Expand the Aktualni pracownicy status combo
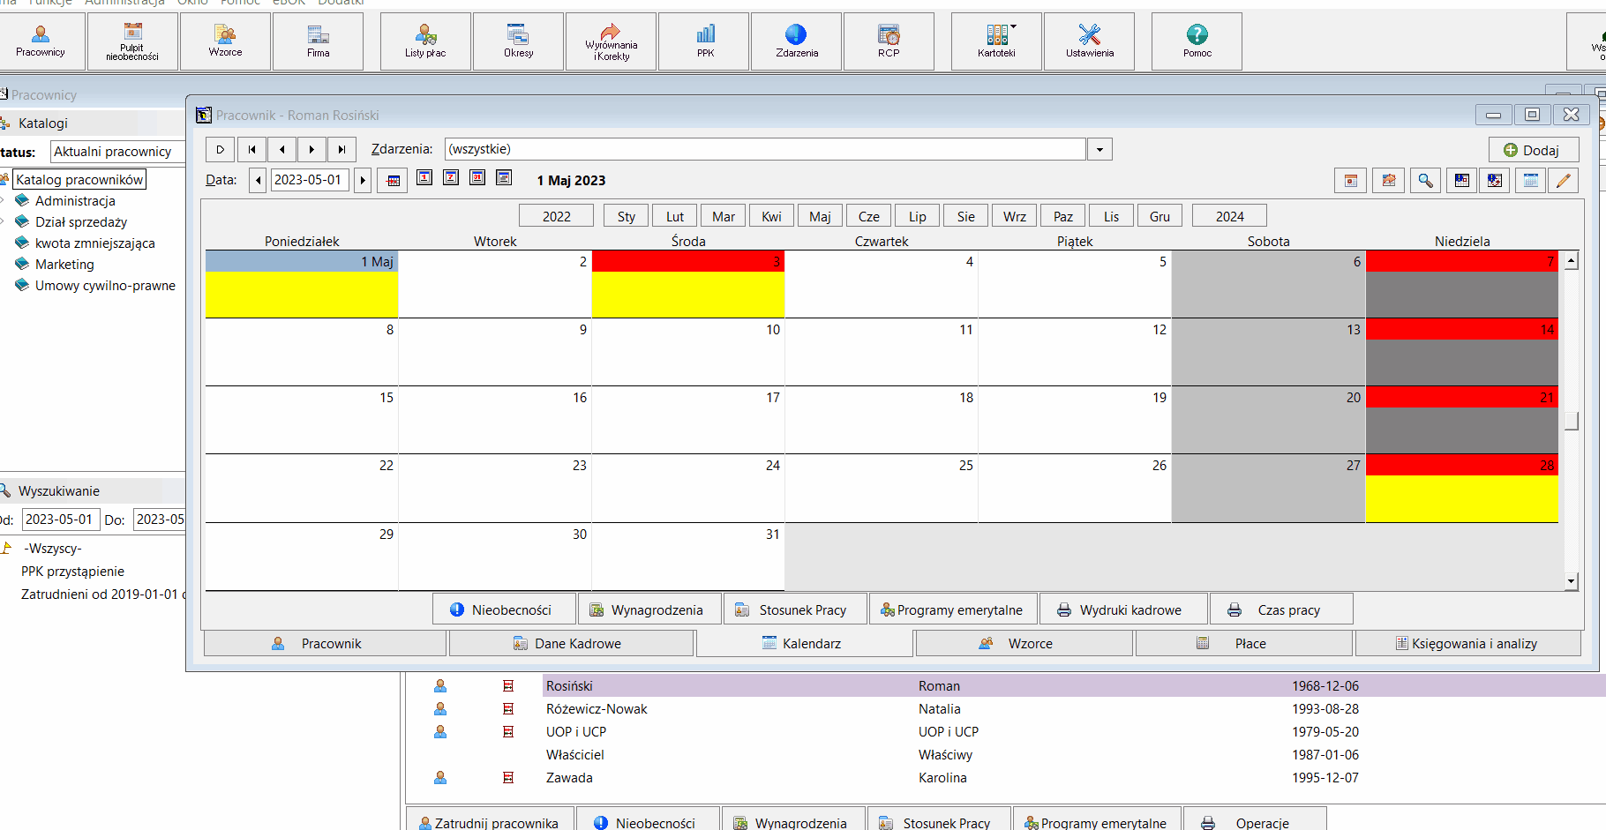 pos(117,152)
